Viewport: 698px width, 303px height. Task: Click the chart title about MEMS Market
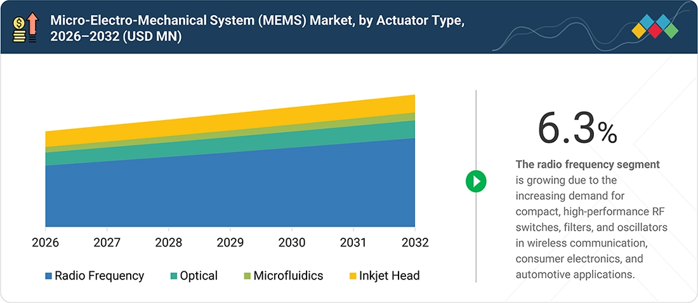coord(257,29)
